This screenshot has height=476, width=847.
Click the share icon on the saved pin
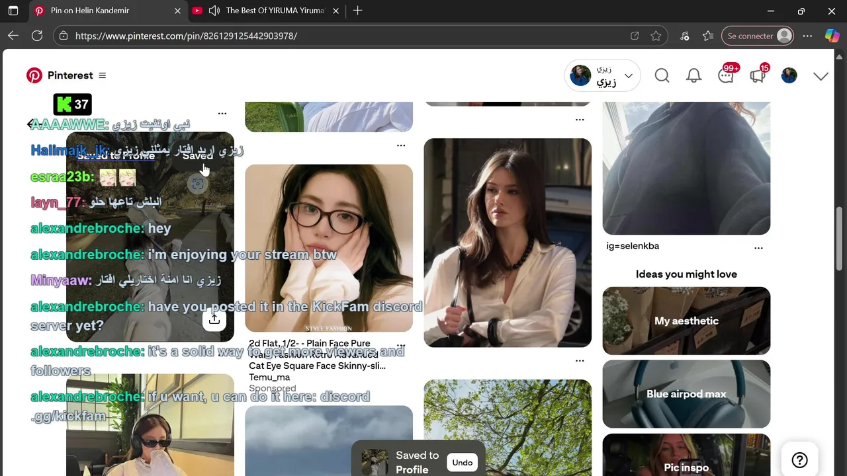point(214,319)
